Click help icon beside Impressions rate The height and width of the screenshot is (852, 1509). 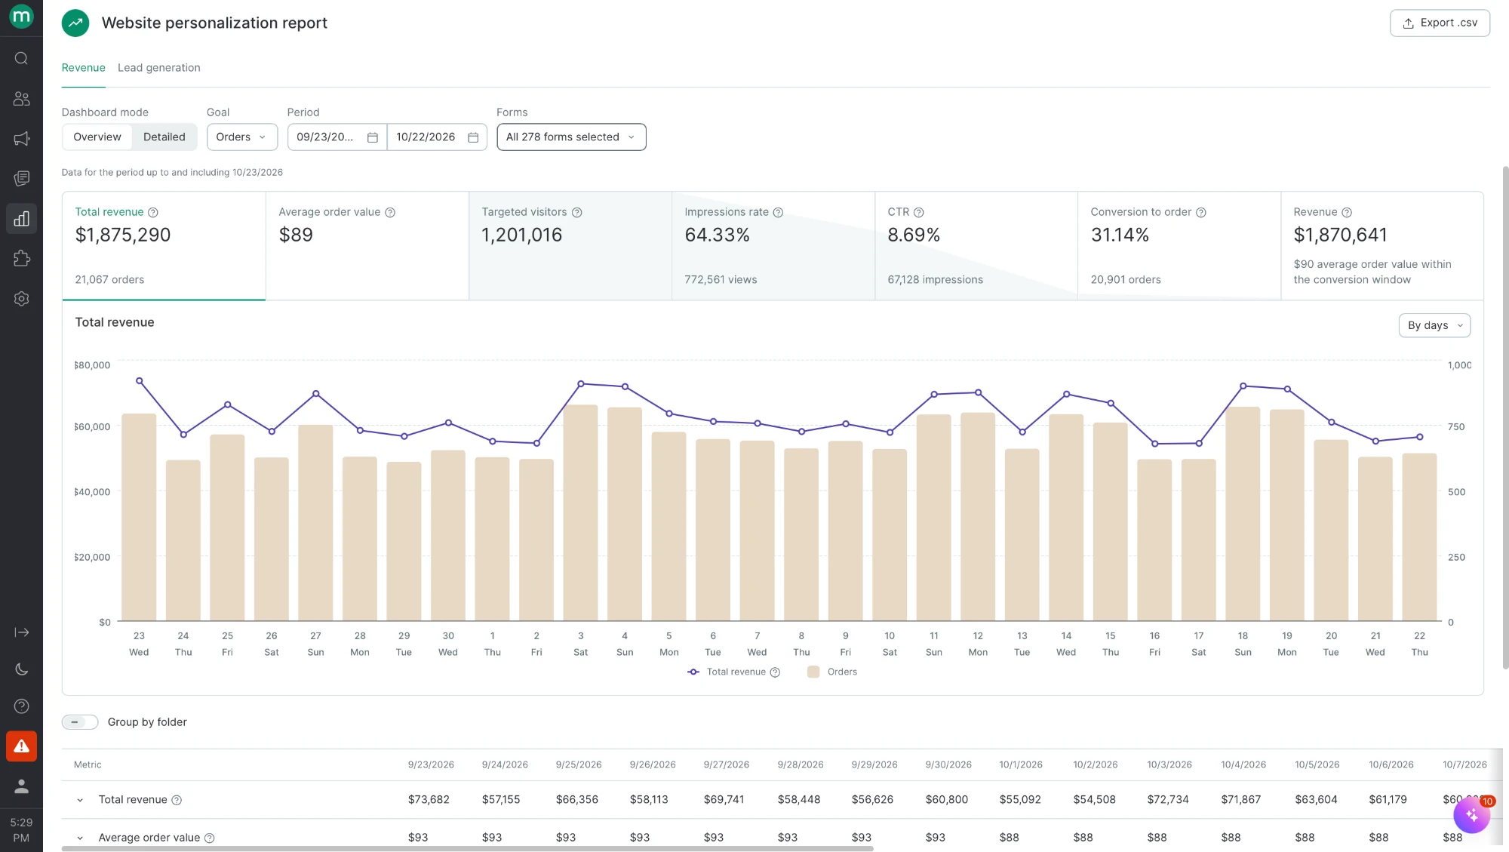coord(778,213)
